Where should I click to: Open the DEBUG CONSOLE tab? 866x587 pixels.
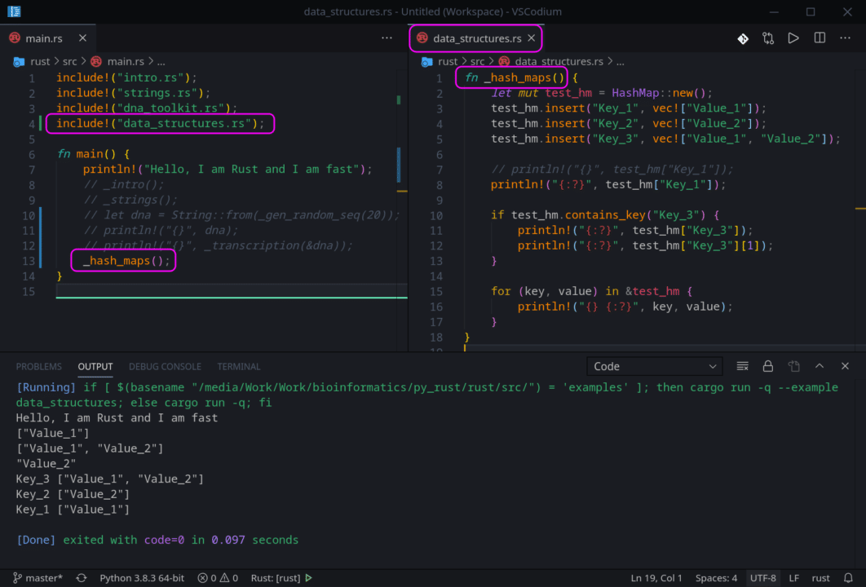[165, 367]
